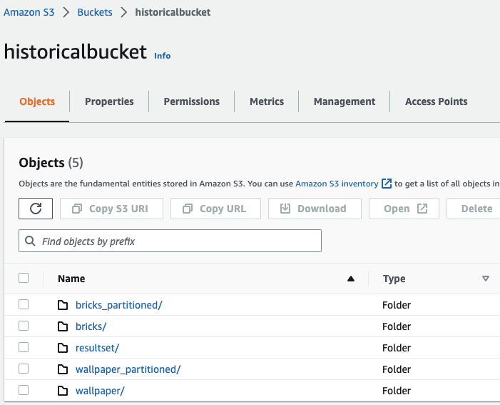Switch to the Properties tab
Screen dimensions: 500x405
[109, 101]
